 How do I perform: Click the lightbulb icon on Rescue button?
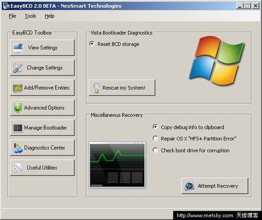point(96,88)
